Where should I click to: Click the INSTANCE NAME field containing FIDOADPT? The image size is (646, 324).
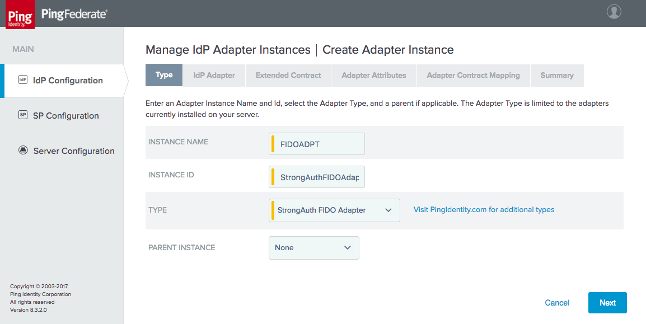point(316,144)
